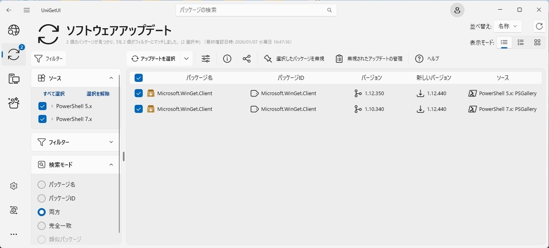The height and width of the screenshot is (248, 549).
Task: Go back with the arrow button
Action: (x=9, y=10)
